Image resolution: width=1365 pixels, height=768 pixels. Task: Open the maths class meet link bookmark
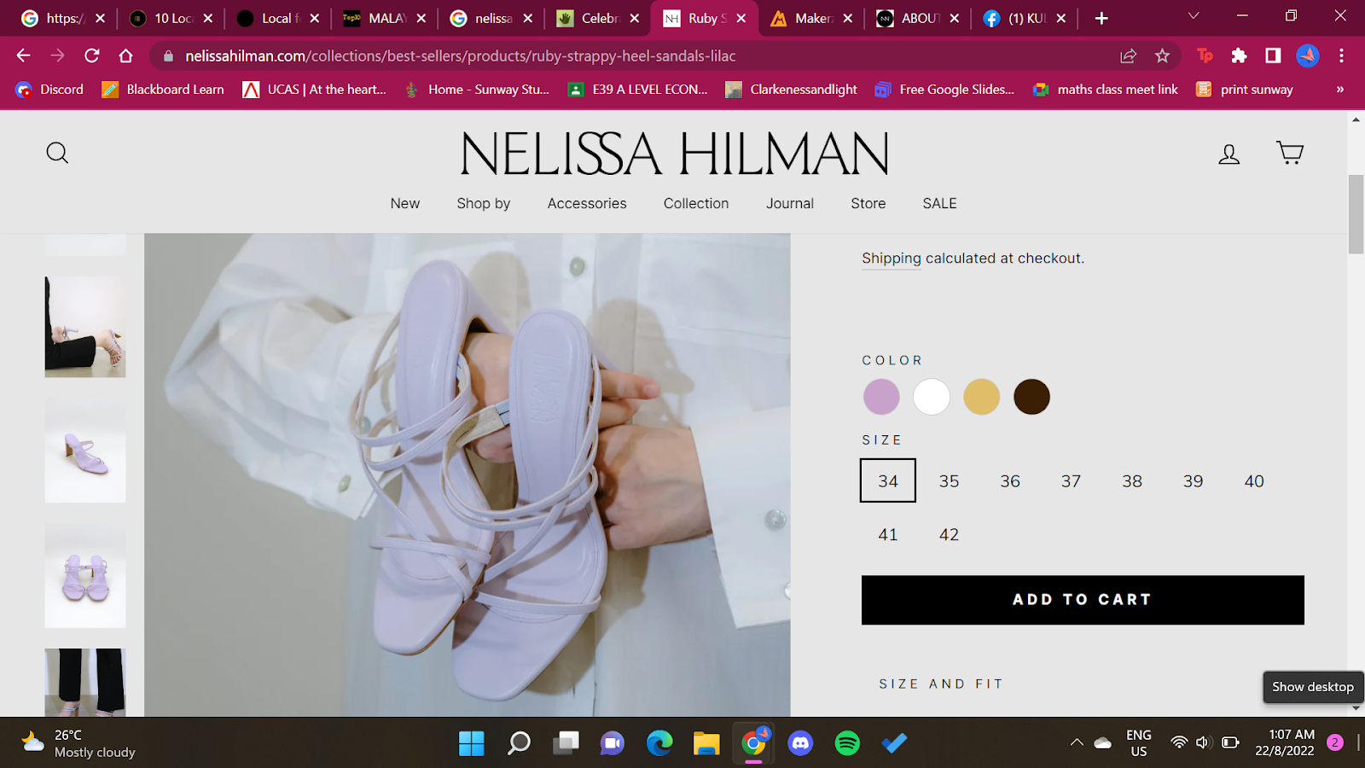pos(1105,89)
